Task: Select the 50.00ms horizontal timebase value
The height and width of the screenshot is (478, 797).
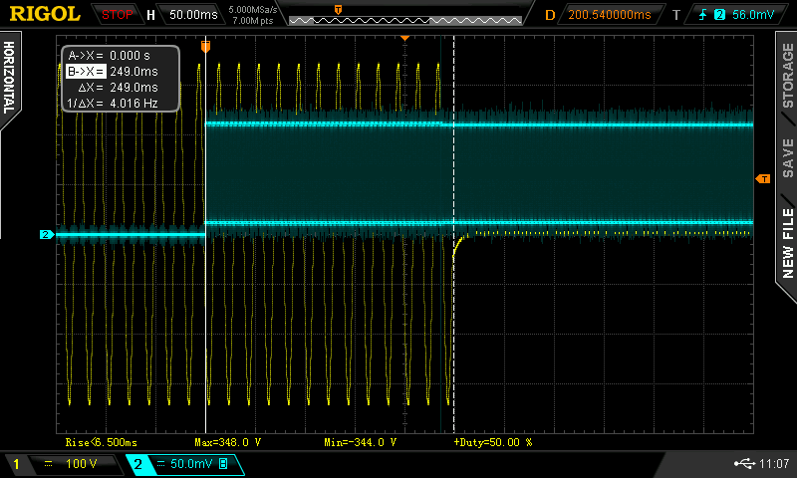Action: click(193, 15)
